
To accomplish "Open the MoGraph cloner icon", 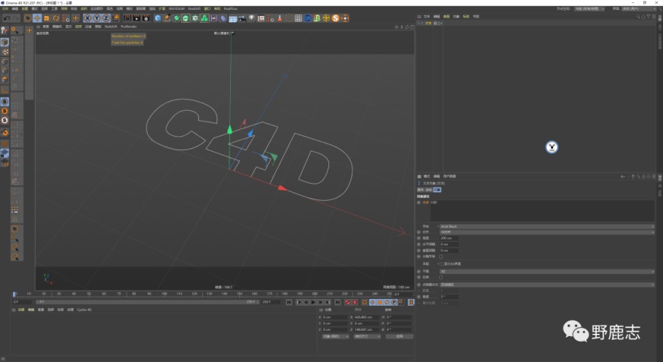I will point(204,18).
